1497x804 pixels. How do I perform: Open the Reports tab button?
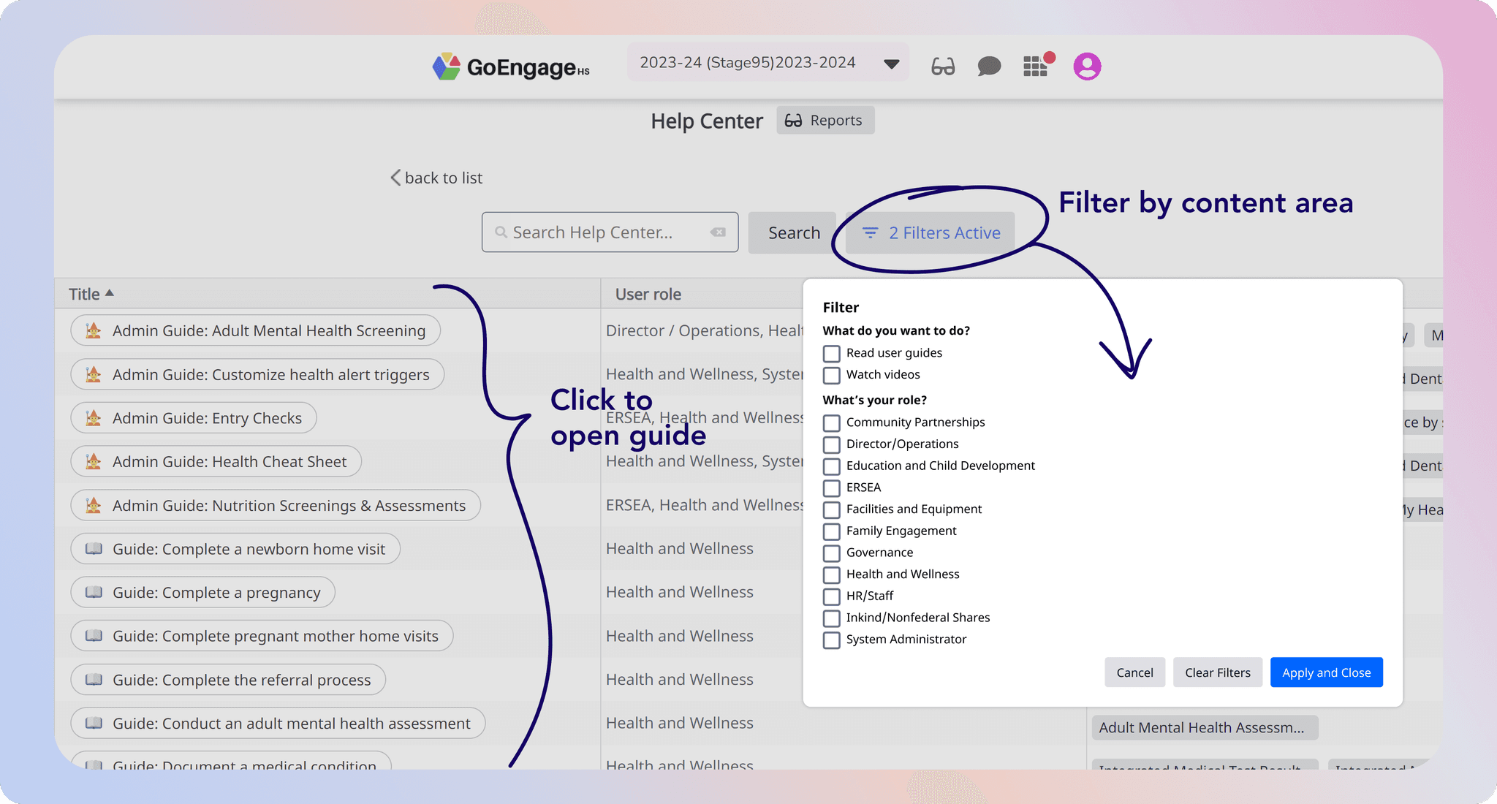point(825,121)
